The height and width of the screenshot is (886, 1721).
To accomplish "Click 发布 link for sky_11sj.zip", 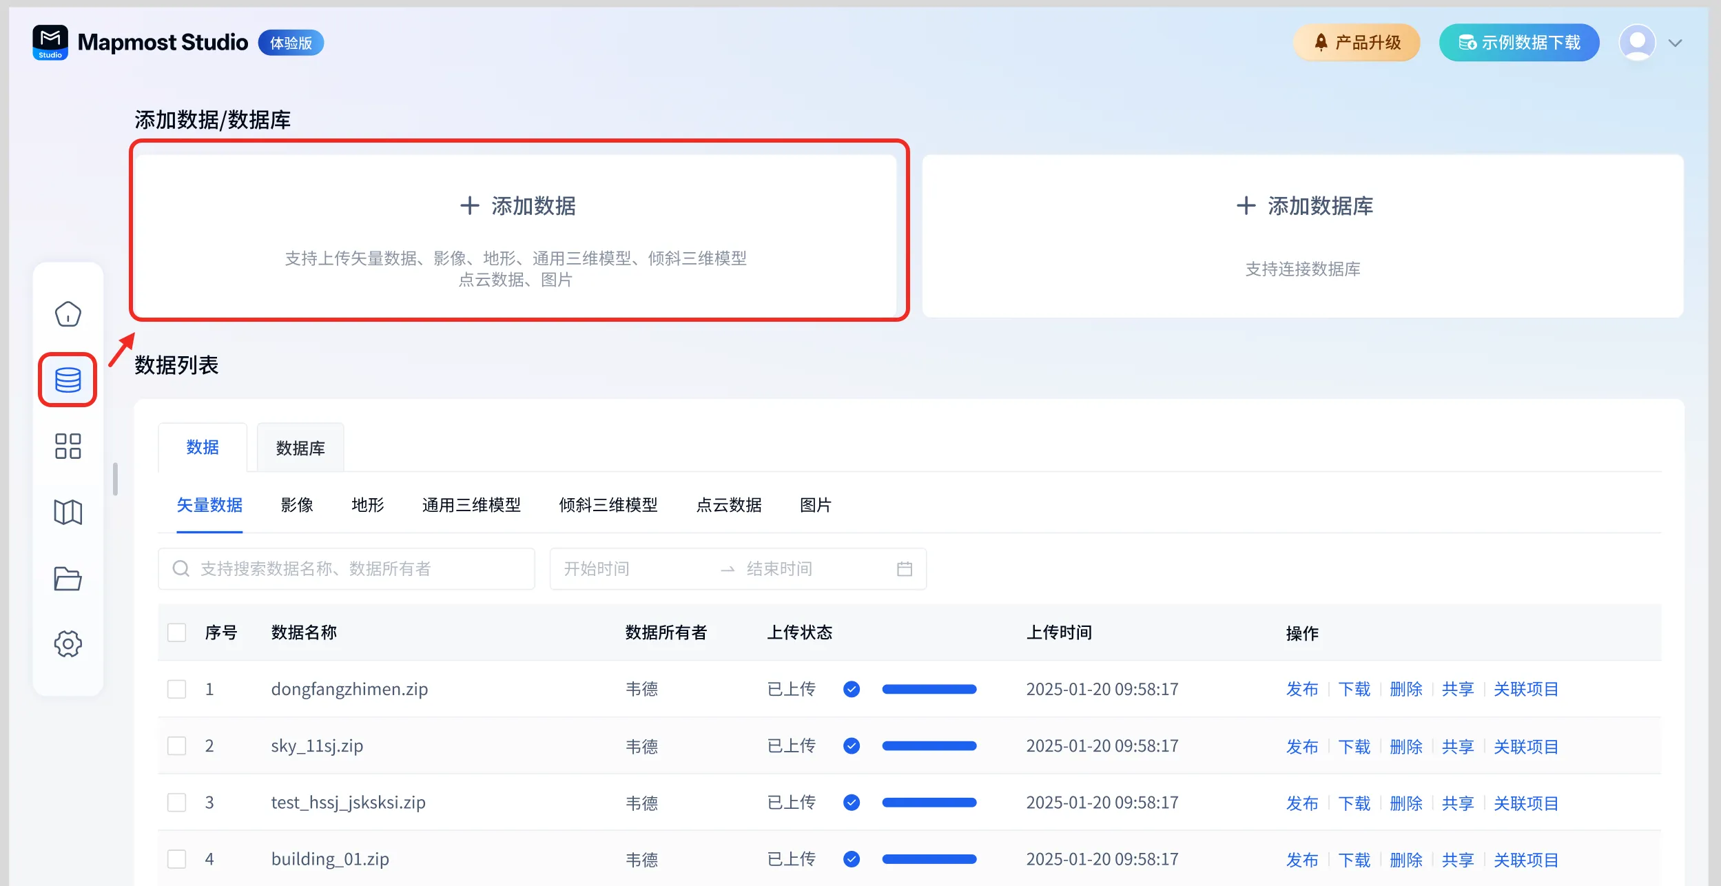I will (x=1301, y=746).
